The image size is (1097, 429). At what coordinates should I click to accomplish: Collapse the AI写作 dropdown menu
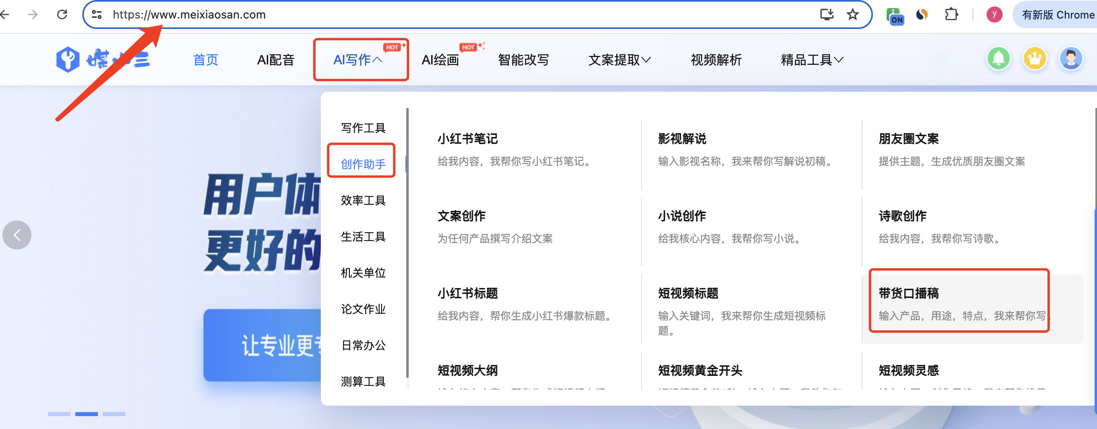pyautogui.click(x=358, y=60)
